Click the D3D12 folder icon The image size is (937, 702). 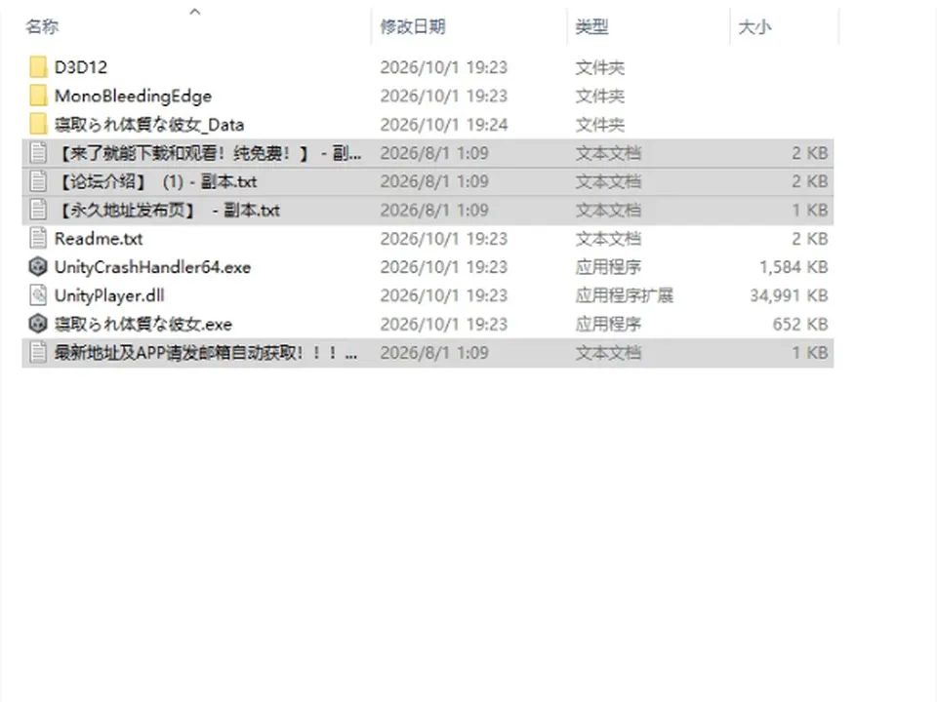tap(38, 67)
